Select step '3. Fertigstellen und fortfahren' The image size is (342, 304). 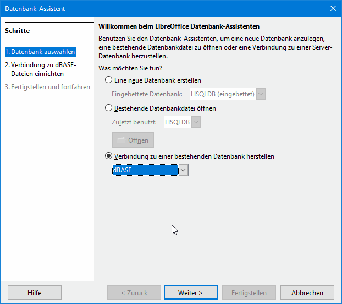coord(47,87)
